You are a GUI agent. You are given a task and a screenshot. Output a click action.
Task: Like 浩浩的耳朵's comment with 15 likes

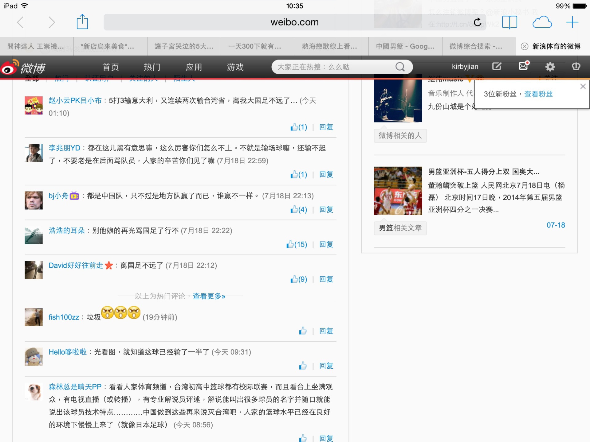pyautogui.click(x=290, y=244)
